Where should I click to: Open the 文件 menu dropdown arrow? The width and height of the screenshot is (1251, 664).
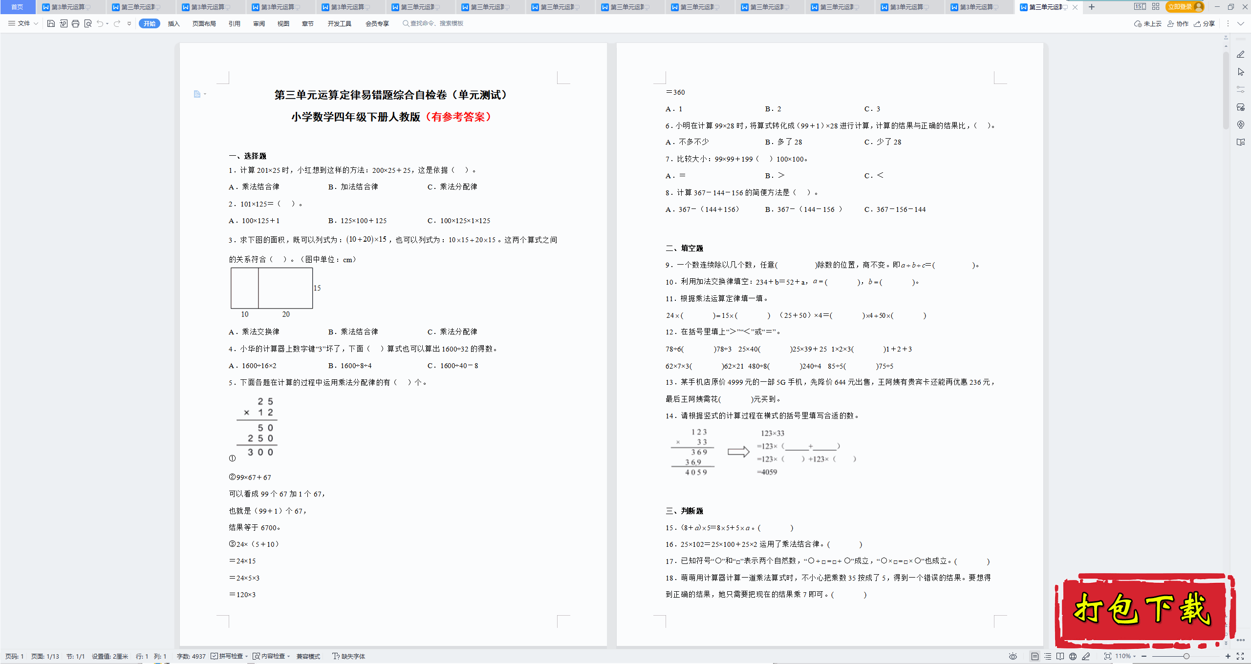(36, 23)
